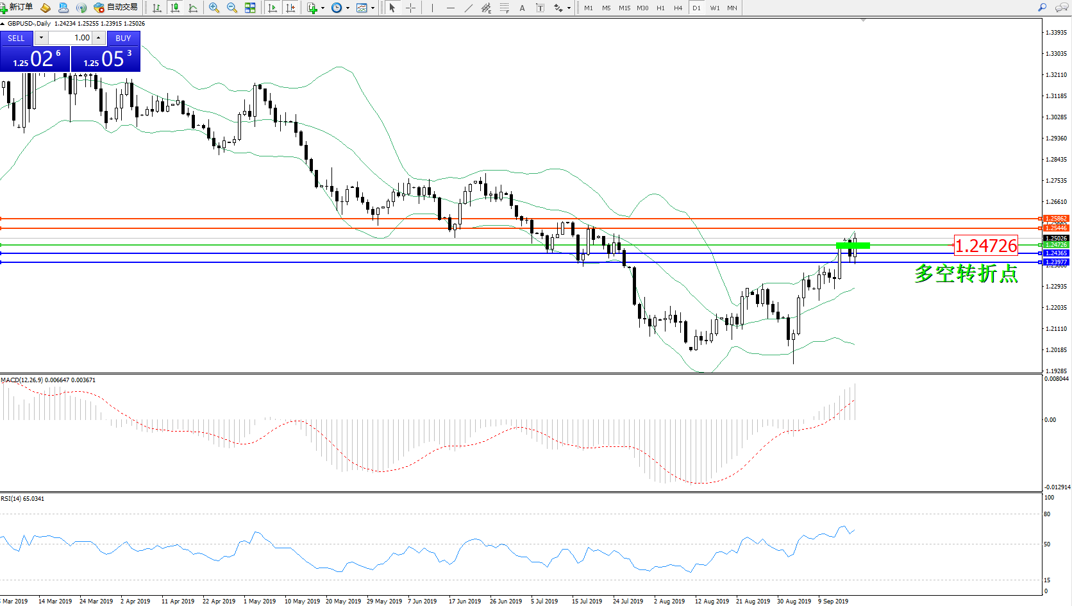
Task: Open the periodicity clock dropdown arrow
Action: tap(348, 8)
